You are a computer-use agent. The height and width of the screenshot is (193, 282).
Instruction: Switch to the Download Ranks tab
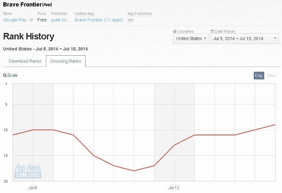pyautogui.click(x=25, y=61)
